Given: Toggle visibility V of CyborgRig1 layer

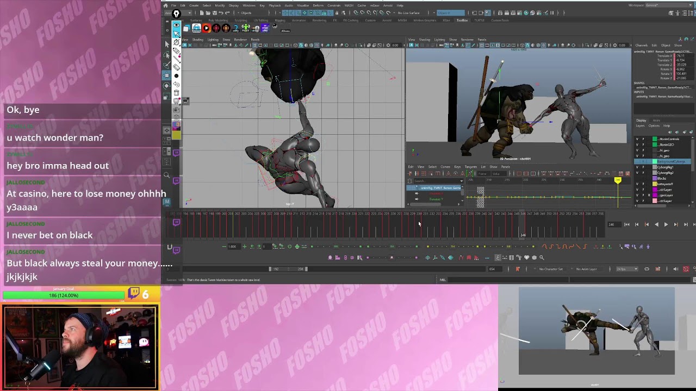Looking at the screenshot, I should [x=637, y=167].
